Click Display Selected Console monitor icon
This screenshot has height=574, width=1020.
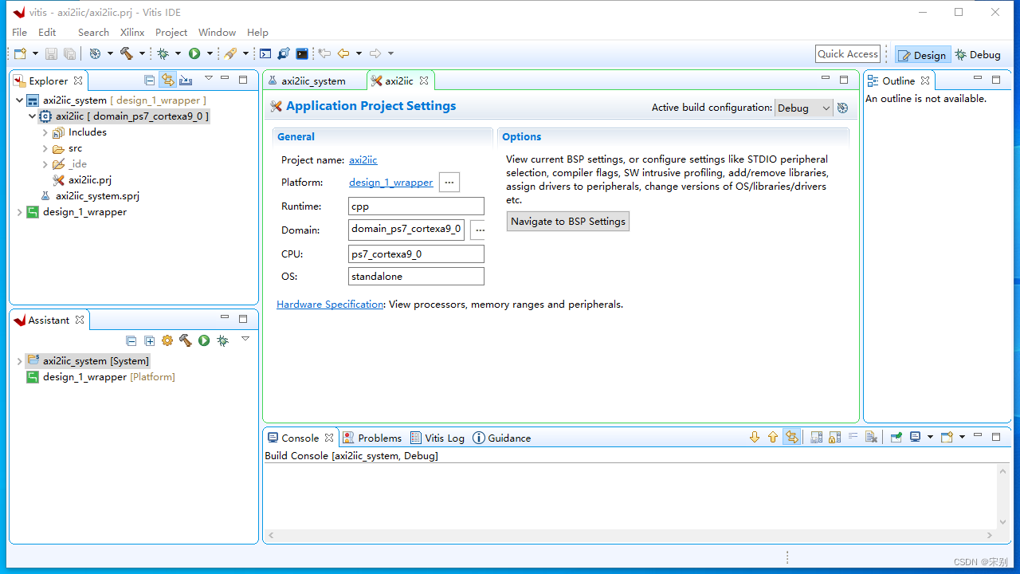click(x=916, y=437)
